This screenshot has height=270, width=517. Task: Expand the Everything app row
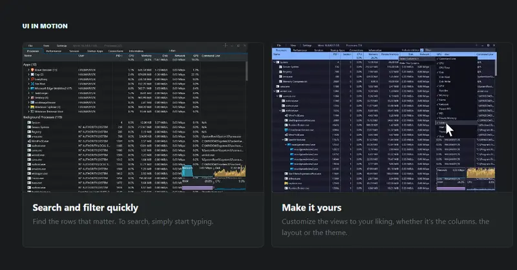tap(28, 79)
